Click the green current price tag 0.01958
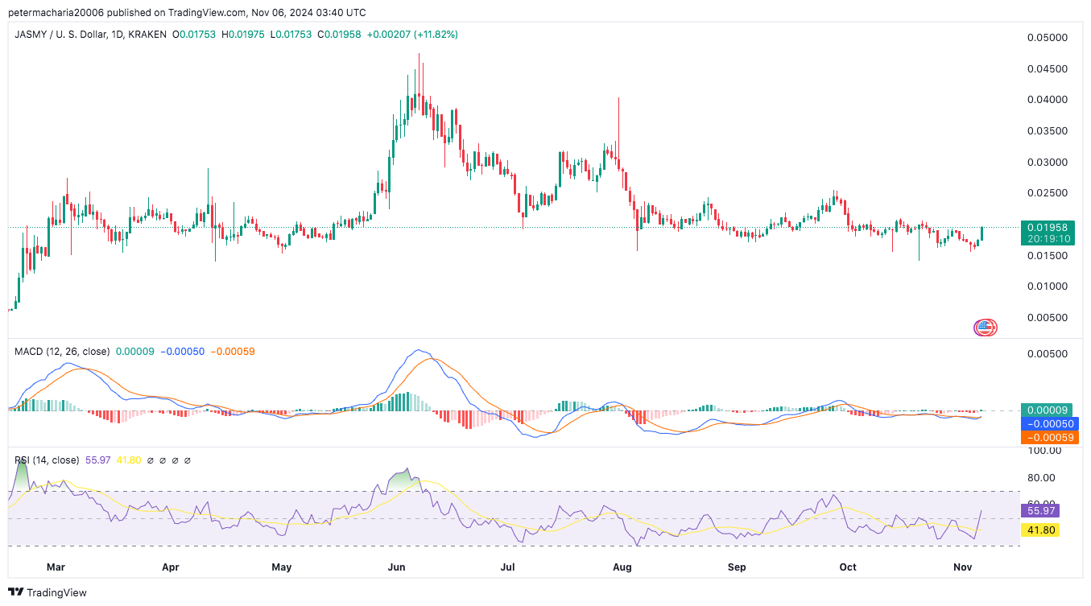This screenshot has height=606, width=1091. tap(1047, 227)
